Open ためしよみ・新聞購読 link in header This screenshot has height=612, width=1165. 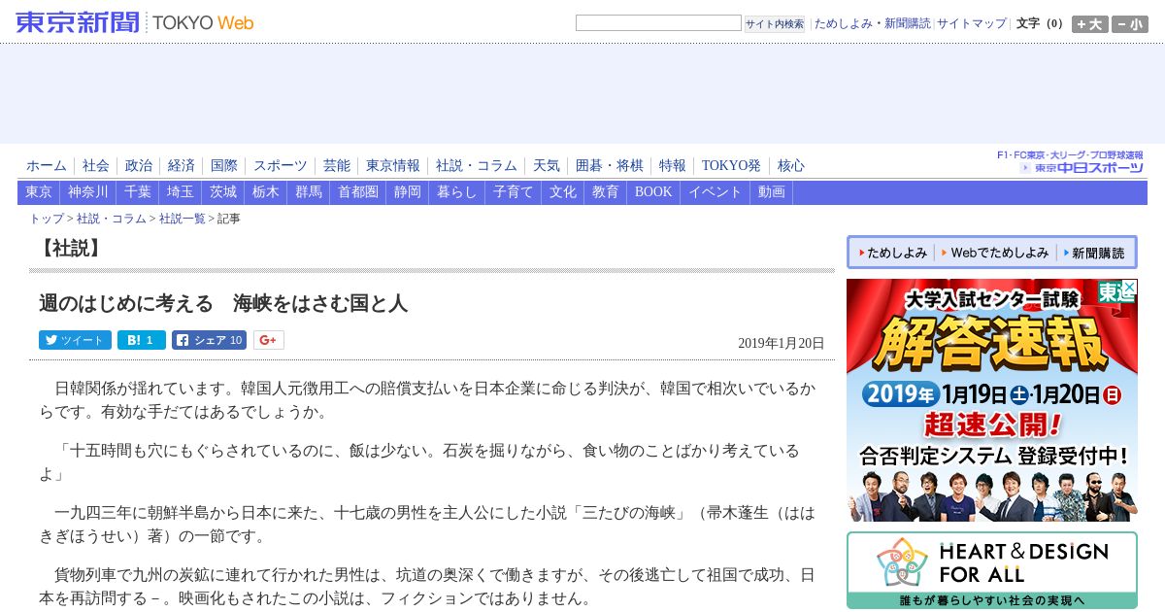point(872,23)
